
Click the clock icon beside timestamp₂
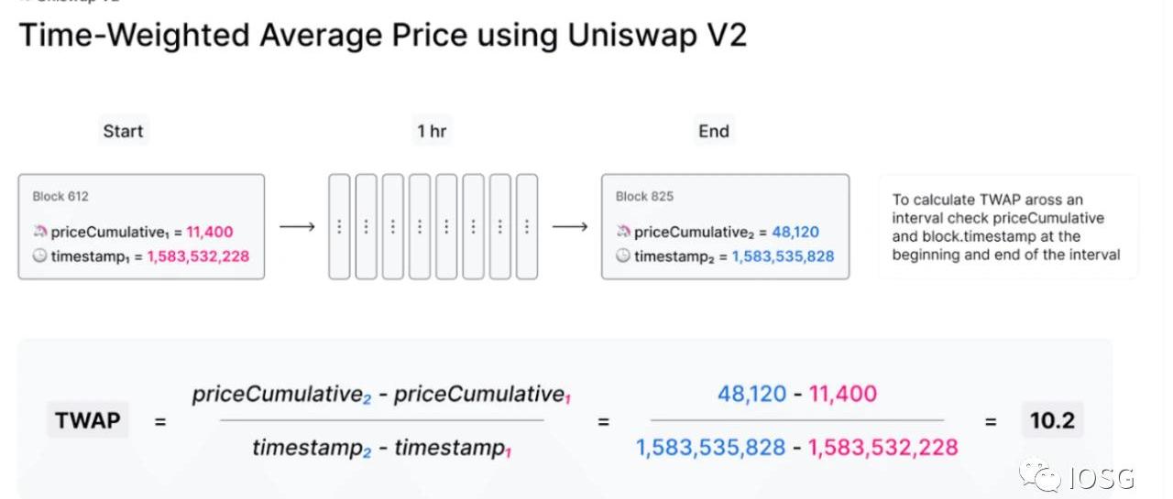pos(623,256)
